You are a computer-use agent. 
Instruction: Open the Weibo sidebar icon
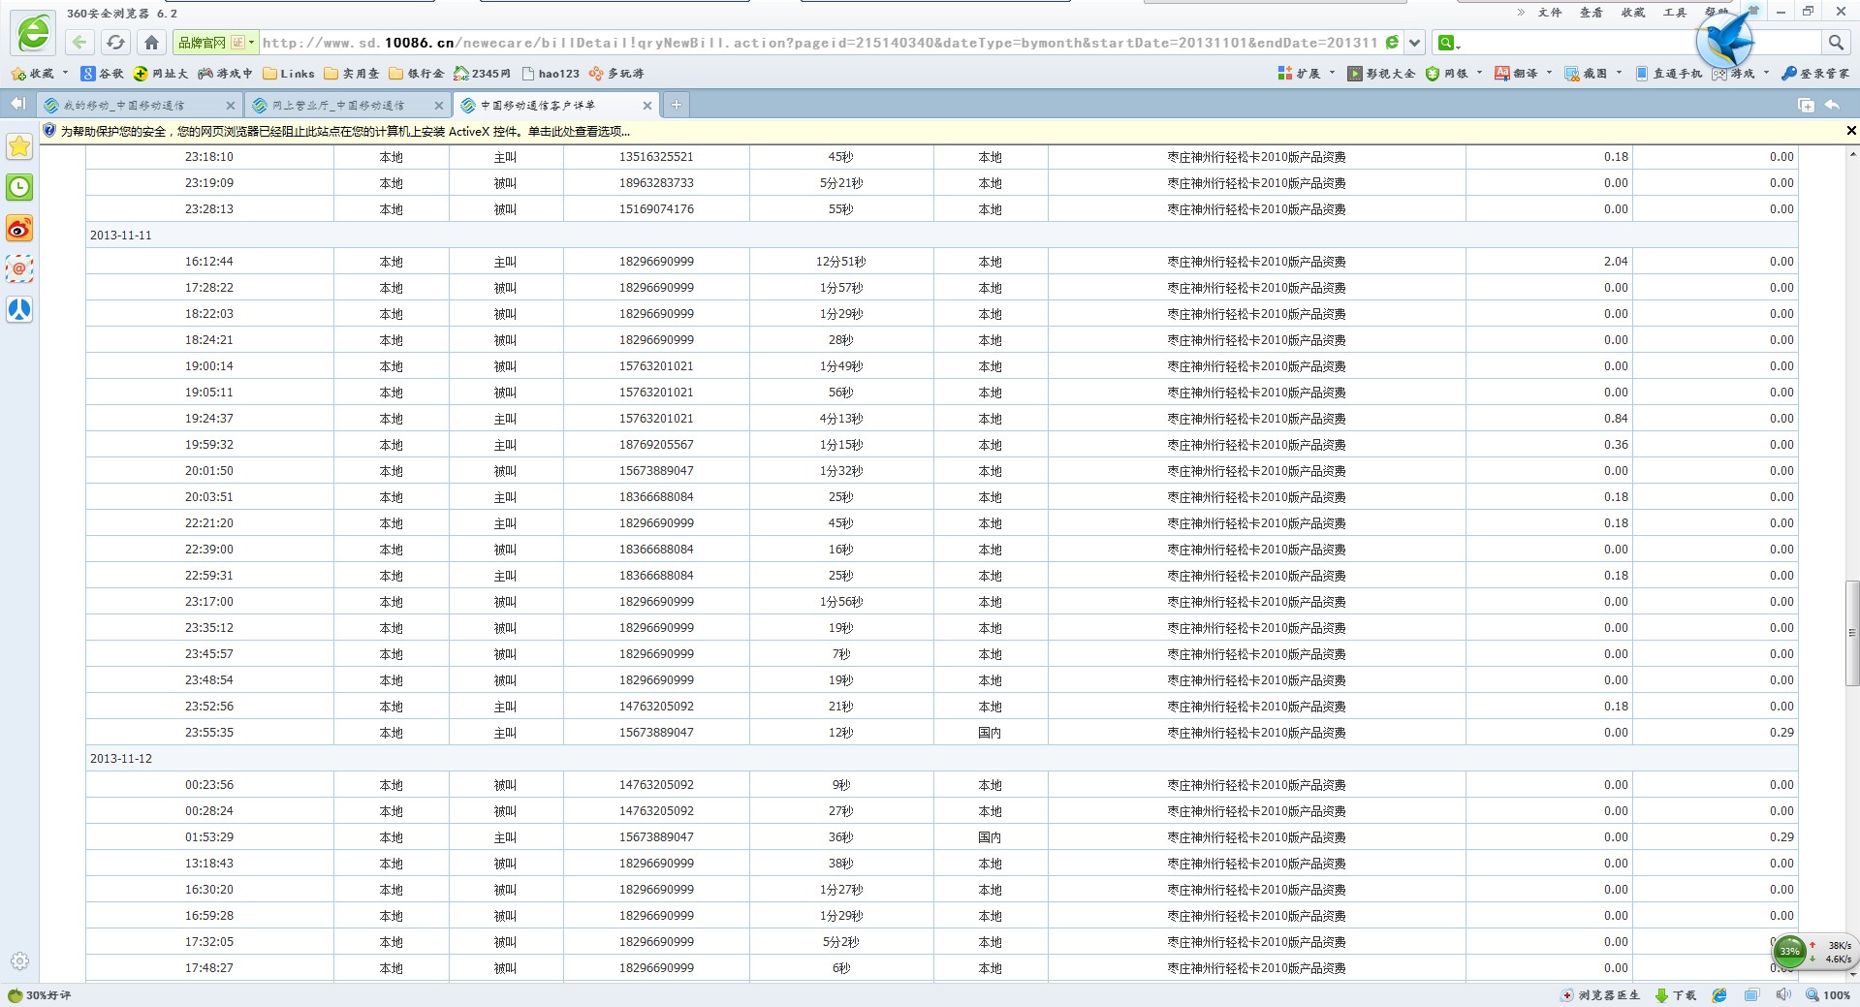(19, 229)
